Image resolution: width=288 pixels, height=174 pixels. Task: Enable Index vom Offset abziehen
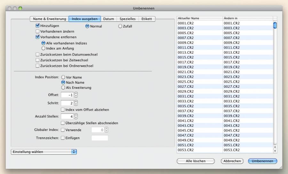(x=63, y=110)
